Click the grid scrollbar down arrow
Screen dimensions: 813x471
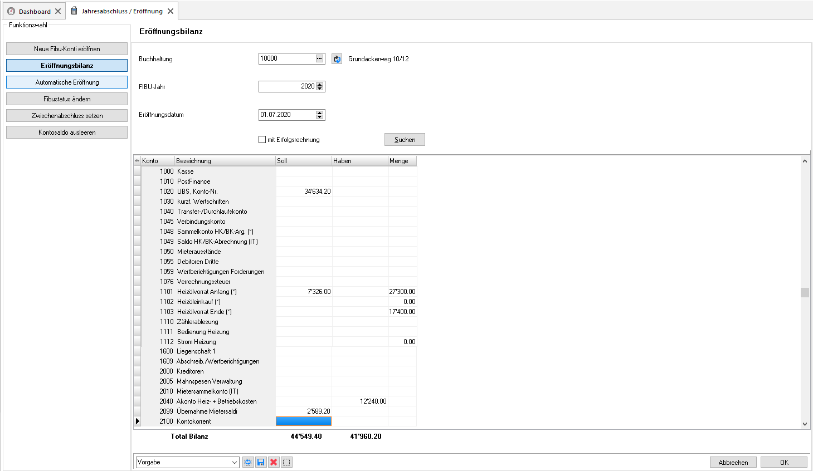coord(805,424)
